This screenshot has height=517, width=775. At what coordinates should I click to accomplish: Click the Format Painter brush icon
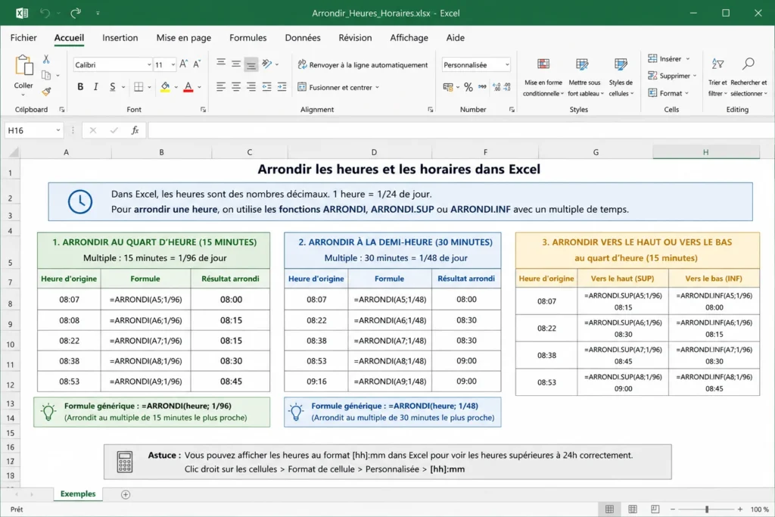click(46, 92)
